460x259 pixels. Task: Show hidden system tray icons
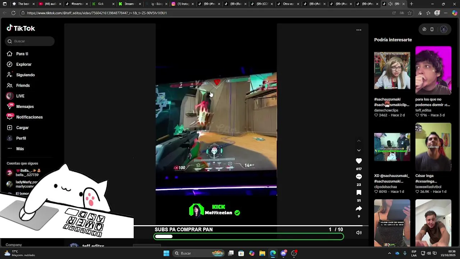tap(390, 253)
